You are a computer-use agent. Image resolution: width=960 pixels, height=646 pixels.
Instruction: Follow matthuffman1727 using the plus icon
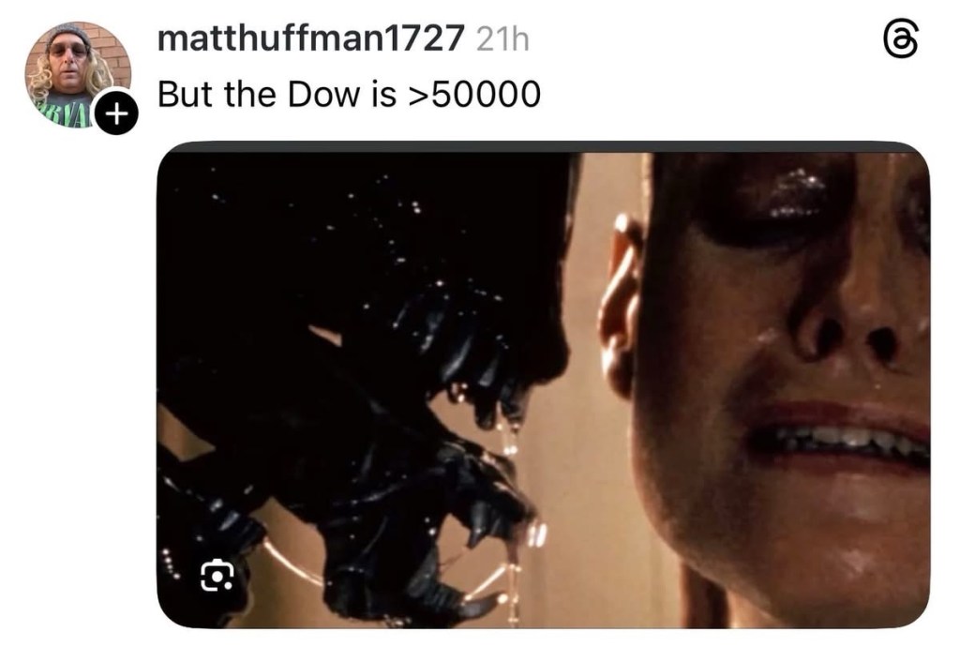click(116, 113)
